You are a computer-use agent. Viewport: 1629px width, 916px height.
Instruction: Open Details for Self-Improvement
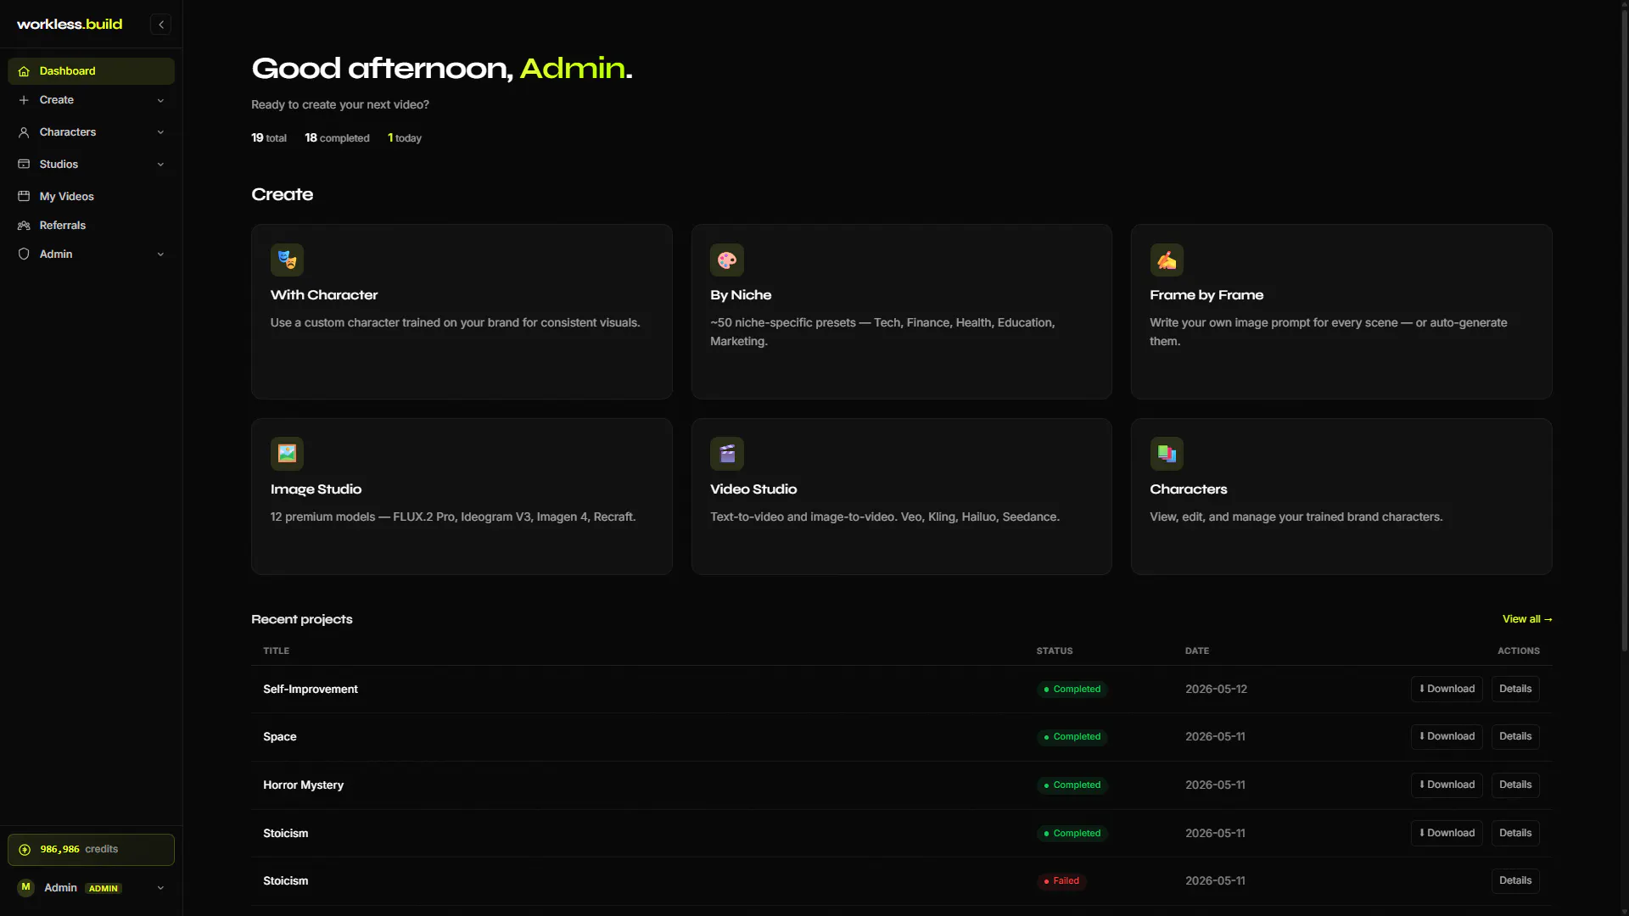(x=1515, y=689)
